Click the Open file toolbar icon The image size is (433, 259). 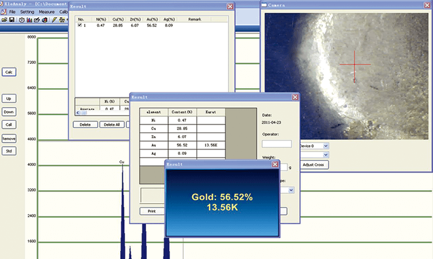click(x=4, y=20)
